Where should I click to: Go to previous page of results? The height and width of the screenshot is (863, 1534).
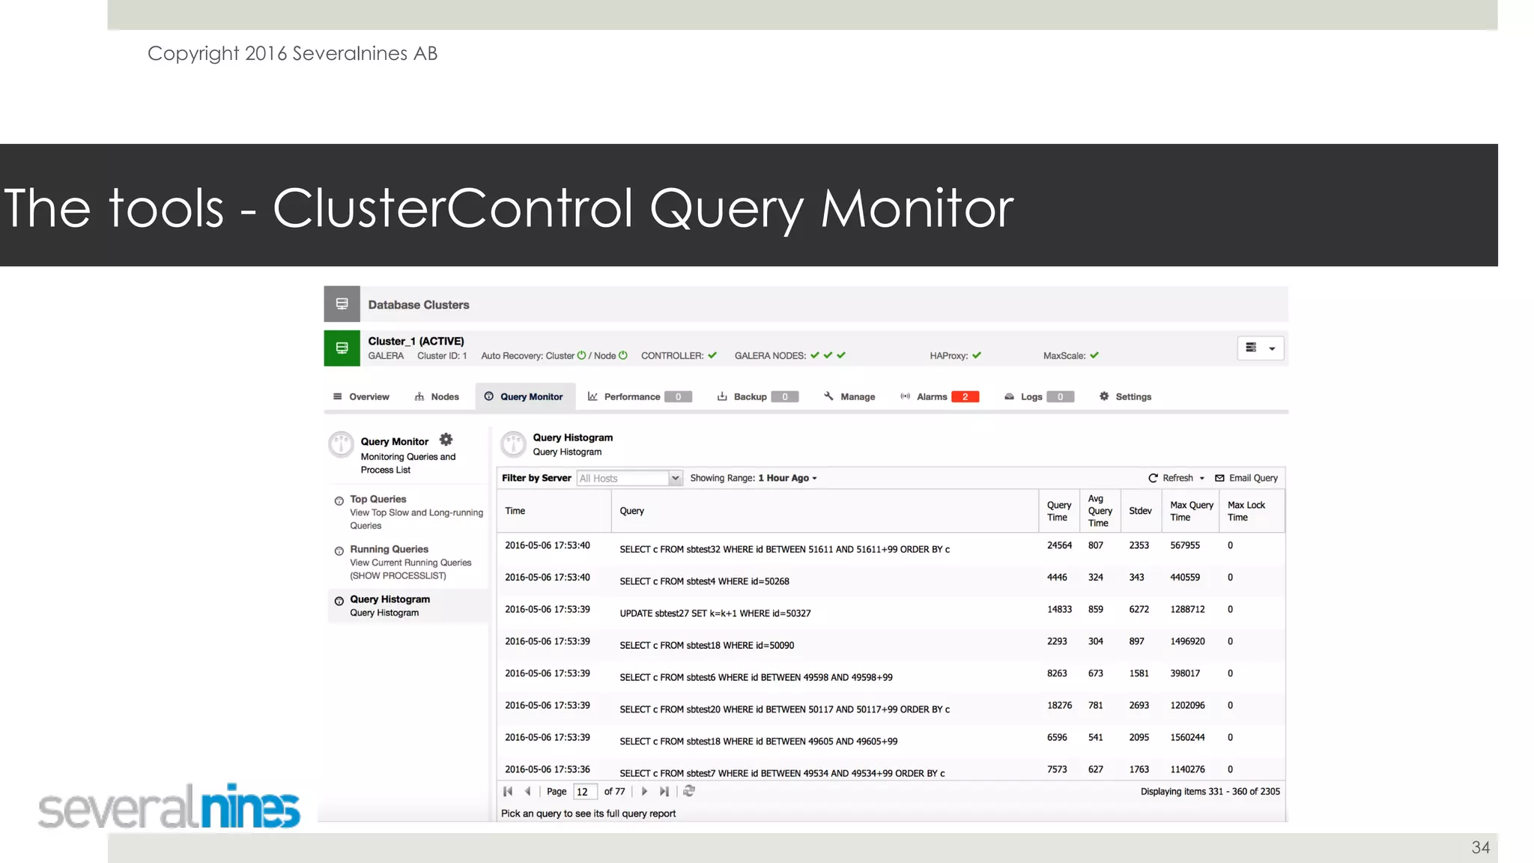[x=527, y=791]
